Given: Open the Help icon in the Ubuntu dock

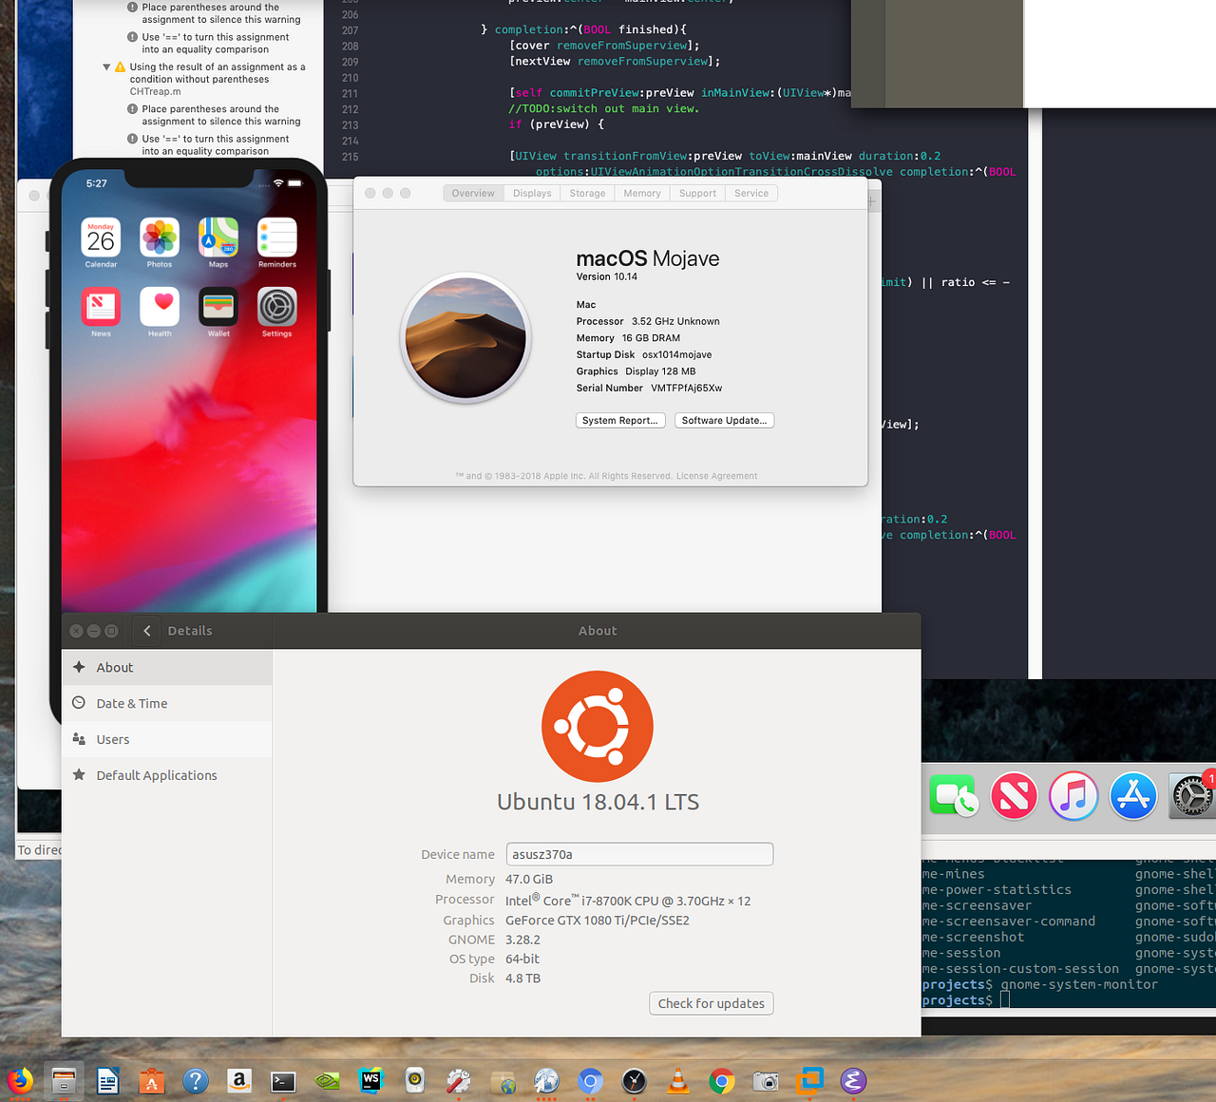Looking at the screenshot, I should 196,1081.
